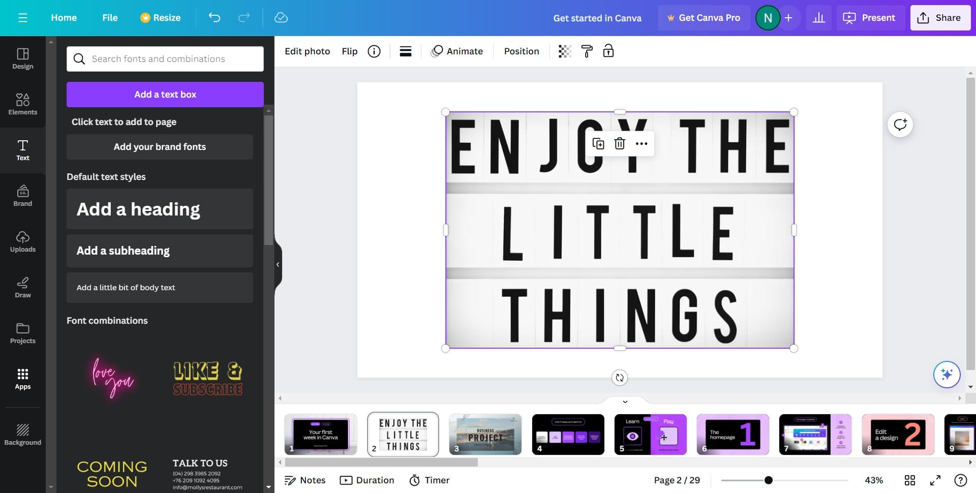This screenshot has width=976, height=493.
Task: Select the Draw tool
Action: coord(22,287)
